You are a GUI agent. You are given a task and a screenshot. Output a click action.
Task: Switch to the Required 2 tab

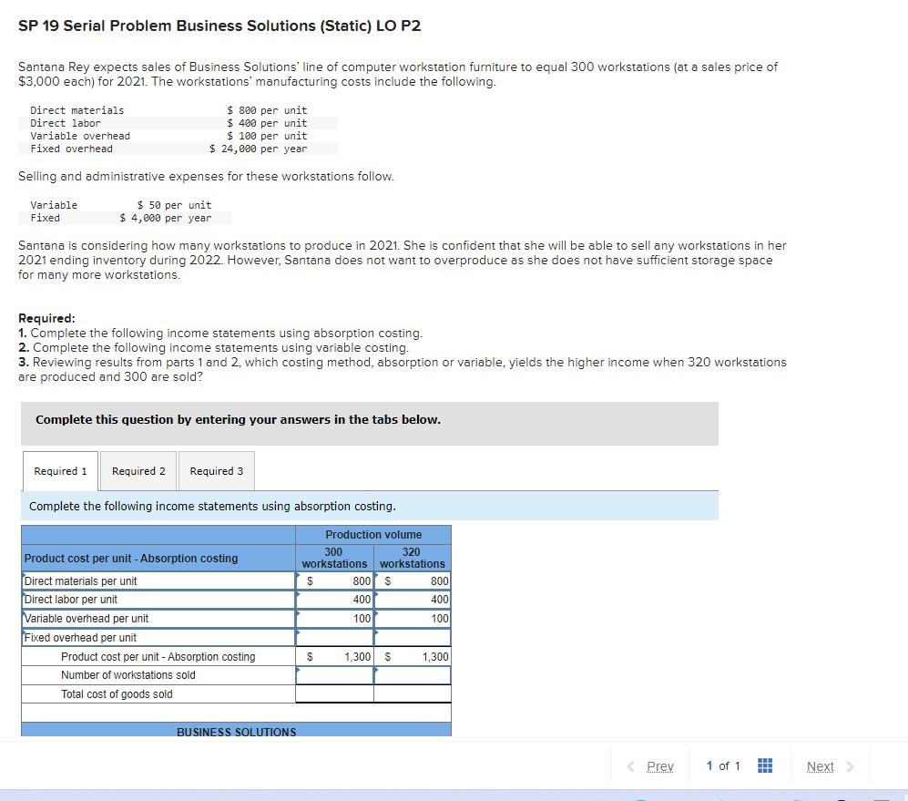[x=138, y=471]
